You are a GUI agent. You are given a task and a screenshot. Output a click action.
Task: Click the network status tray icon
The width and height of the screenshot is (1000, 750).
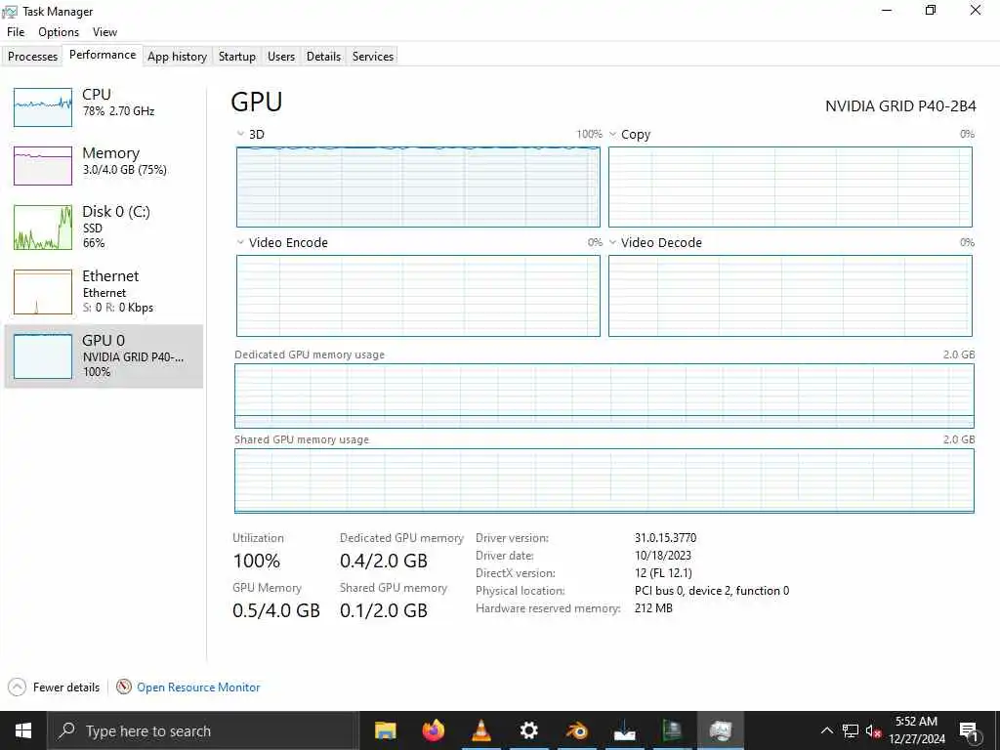851,730
